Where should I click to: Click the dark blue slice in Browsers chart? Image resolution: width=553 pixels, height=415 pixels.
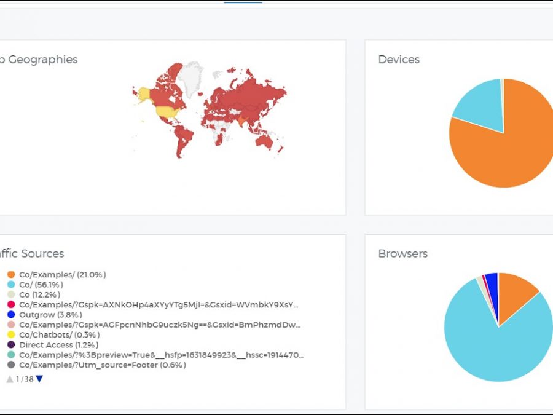pyautogui.click(x=492, y=281)
